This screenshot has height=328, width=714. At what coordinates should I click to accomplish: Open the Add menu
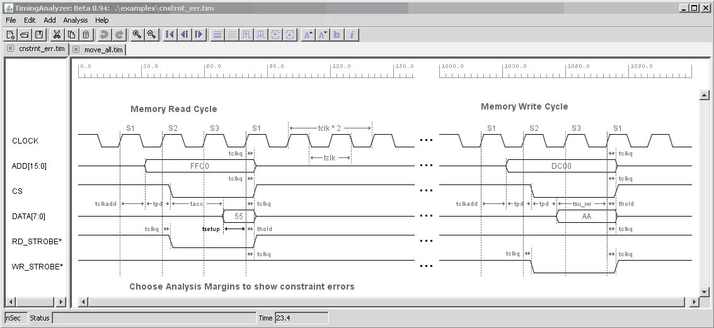(x=50, y=20)
